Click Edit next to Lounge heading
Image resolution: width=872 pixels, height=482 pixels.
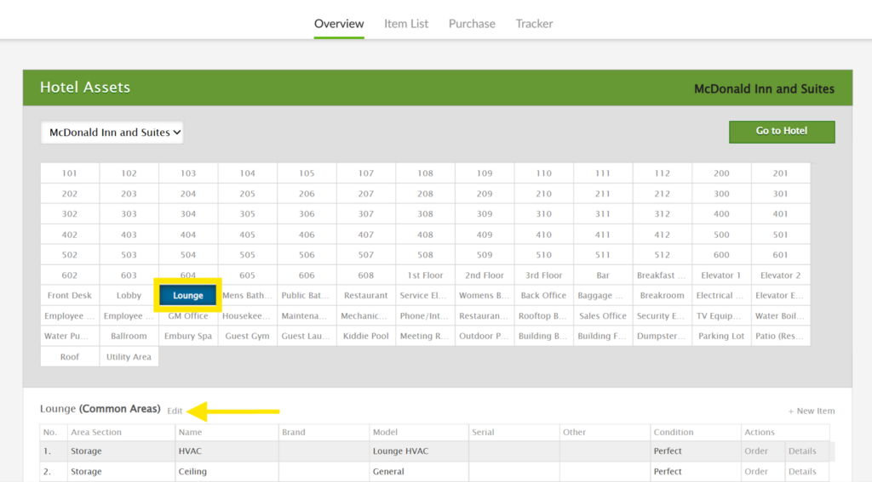pos(175,411)
